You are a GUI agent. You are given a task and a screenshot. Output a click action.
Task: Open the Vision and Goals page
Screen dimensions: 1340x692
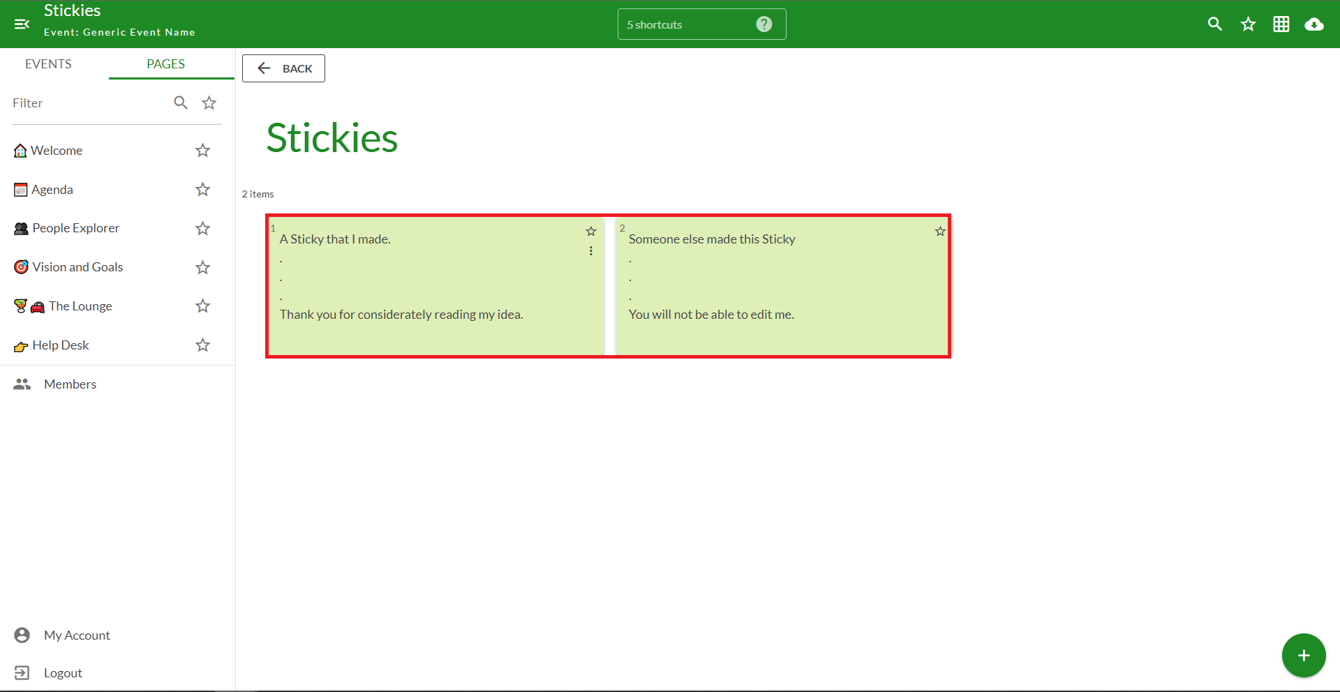coord(77,267)
